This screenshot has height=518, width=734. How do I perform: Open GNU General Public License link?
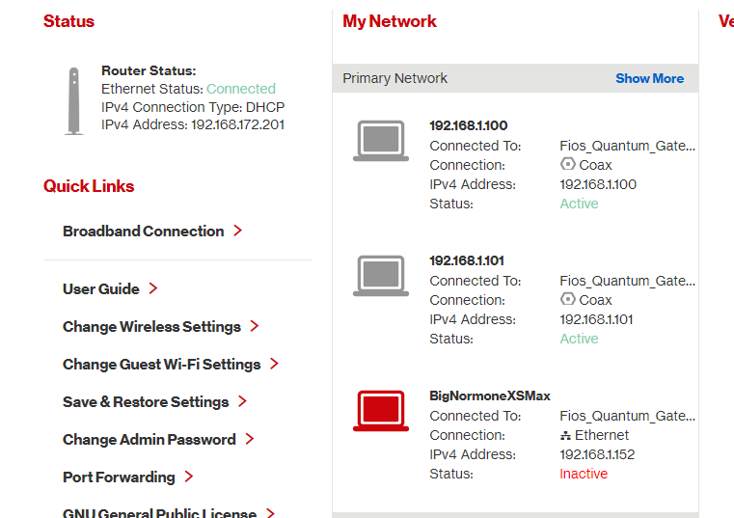pyautogui.click(x=159, y=513)
